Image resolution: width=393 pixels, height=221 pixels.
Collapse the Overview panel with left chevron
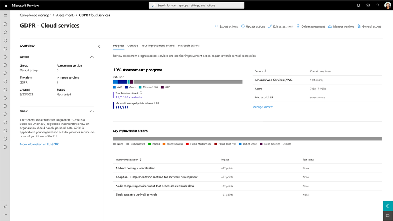pyautogui.click(x=99, y=46)
